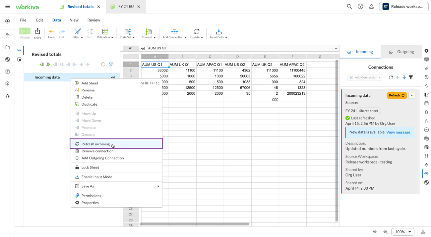Select Refresh incoming from context menu

tap(95, 144)
